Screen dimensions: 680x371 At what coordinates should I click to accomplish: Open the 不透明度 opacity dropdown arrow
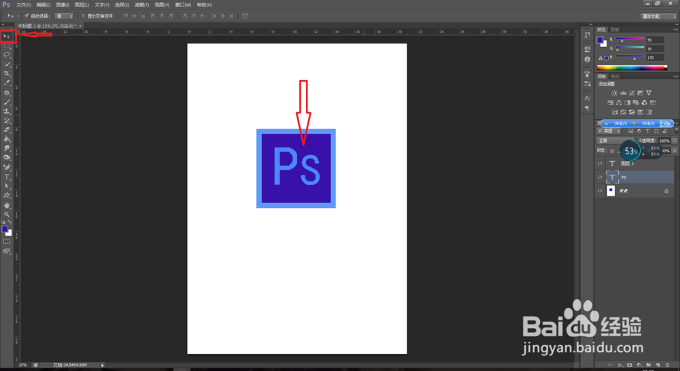point(675,141)
